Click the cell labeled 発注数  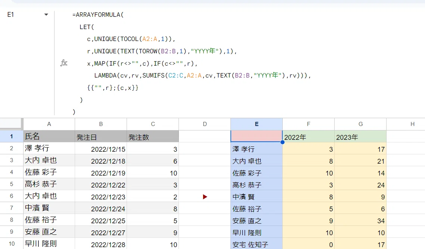[x=153, y=136]
